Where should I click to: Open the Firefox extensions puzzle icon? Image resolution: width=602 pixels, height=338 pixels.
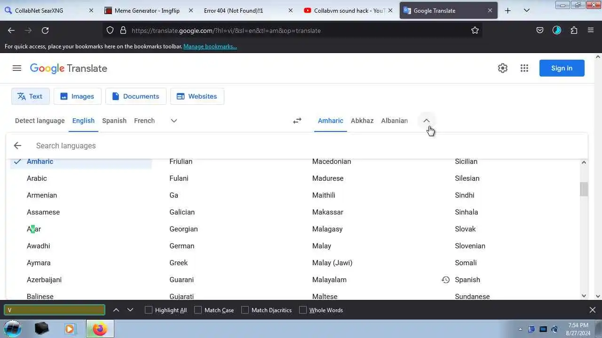tap(574, 30)
